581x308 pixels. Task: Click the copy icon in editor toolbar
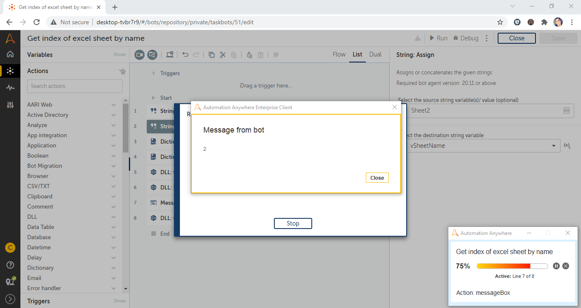click(211, 55)
